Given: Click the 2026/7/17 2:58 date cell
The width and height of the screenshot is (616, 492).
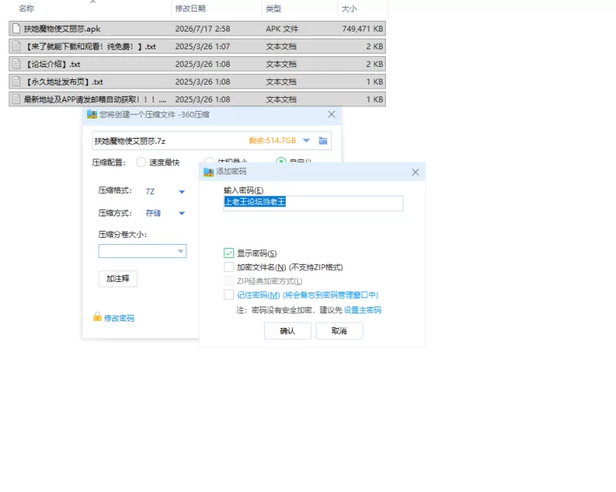Looking at the screenshot, I should [203, 28].
